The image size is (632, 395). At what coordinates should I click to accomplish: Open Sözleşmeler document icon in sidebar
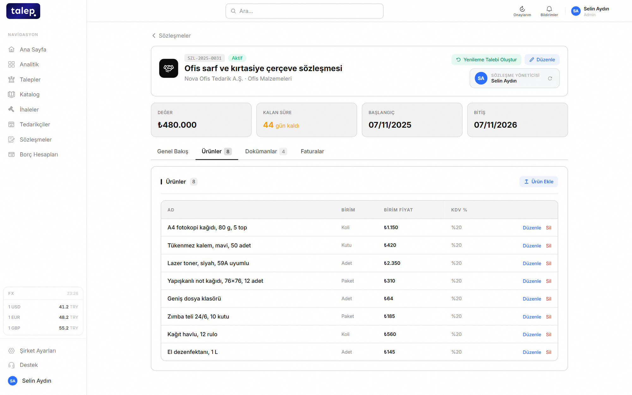(11, 139)
